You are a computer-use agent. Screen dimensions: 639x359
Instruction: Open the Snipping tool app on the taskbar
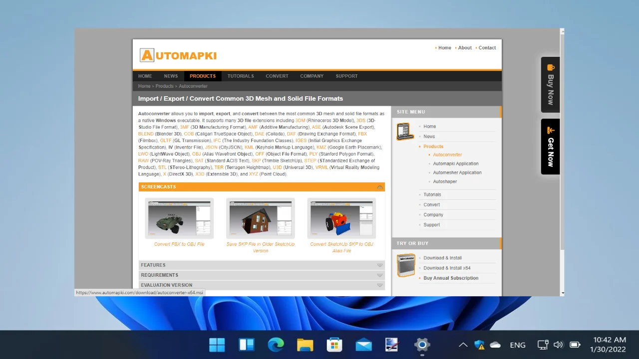392,345
